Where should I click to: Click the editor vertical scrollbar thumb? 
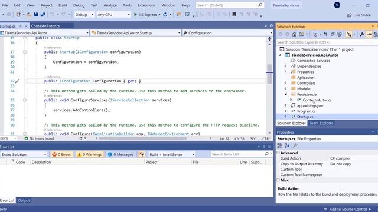269,74
